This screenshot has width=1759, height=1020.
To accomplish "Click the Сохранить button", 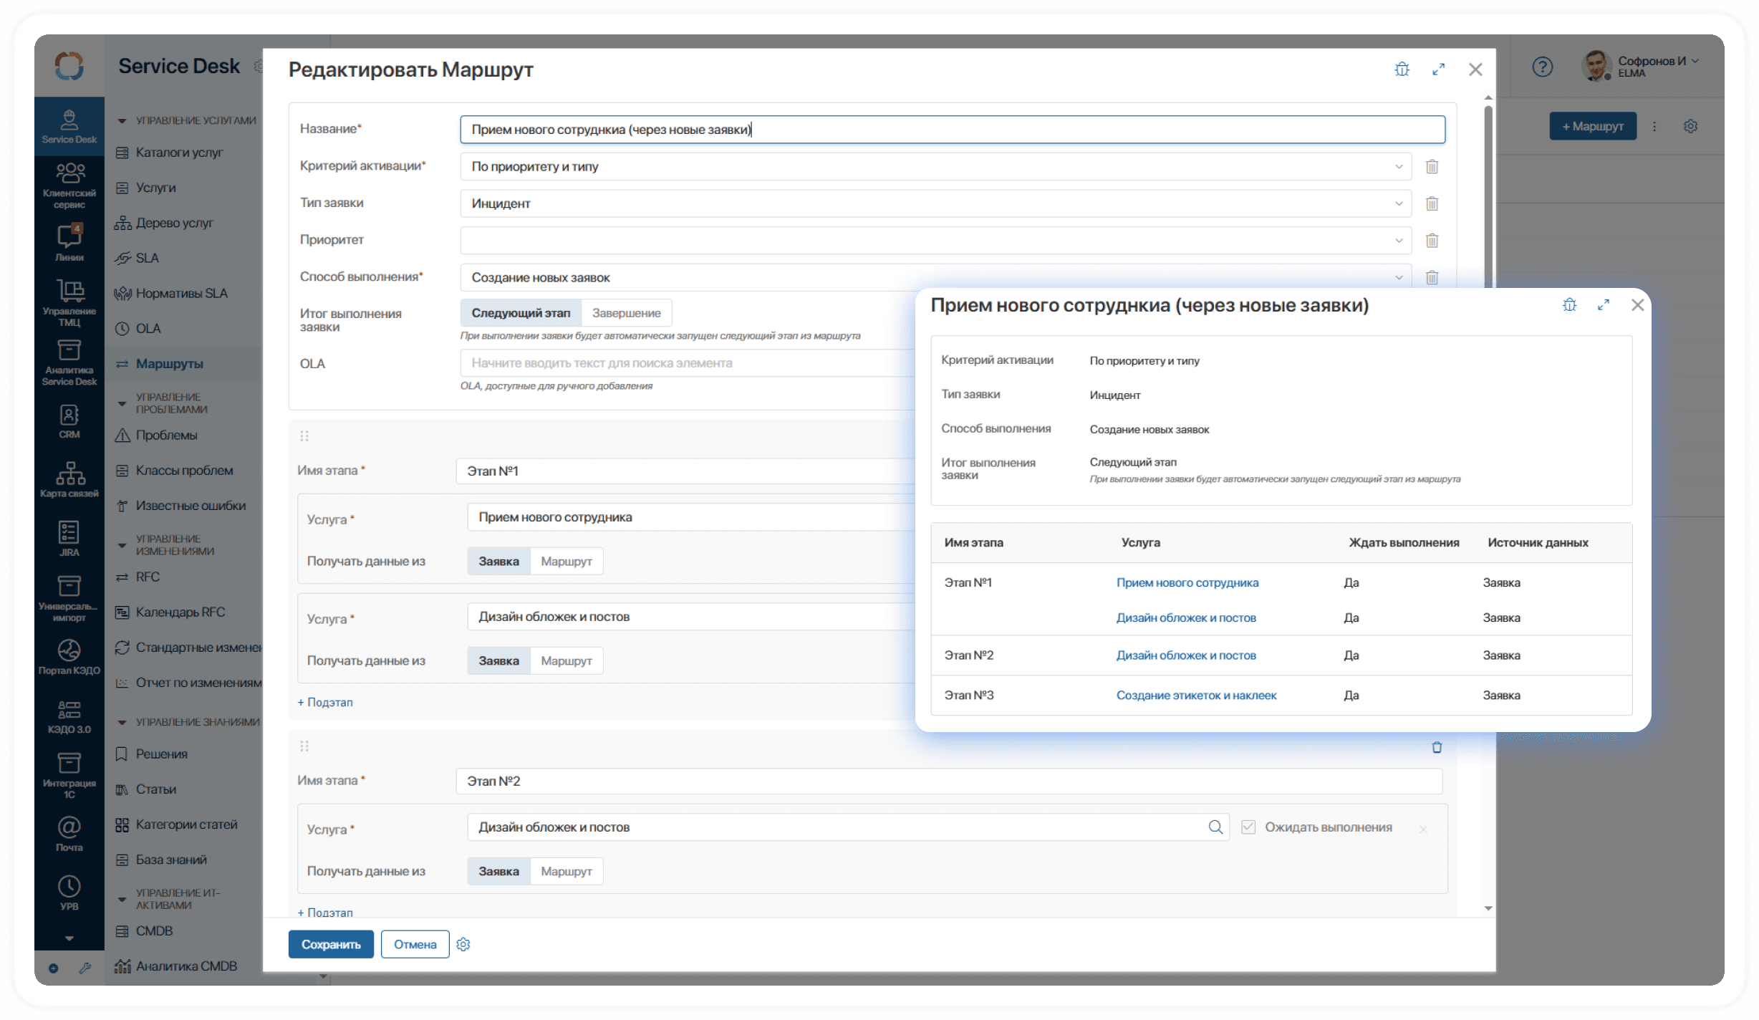I will pos(330,944).
